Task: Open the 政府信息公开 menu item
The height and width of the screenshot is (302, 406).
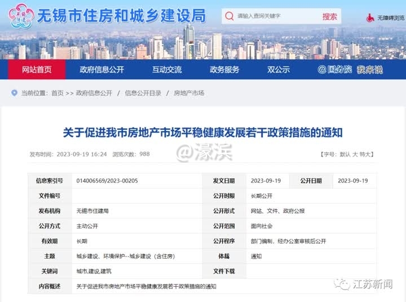Action: pos(101,70)
